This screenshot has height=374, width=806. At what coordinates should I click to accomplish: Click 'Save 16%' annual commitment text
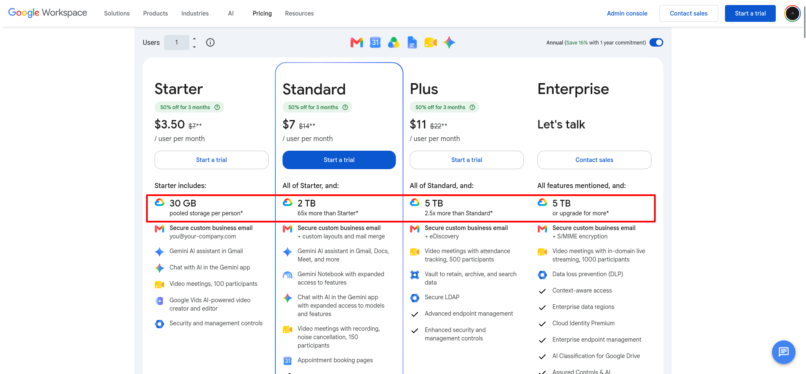[x=577, y=43]
